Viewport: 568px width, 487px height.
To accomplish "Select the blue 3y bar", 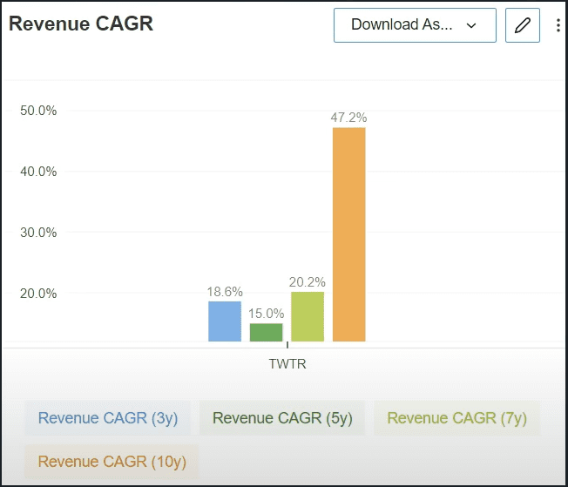I will click(x=224, y=321).
